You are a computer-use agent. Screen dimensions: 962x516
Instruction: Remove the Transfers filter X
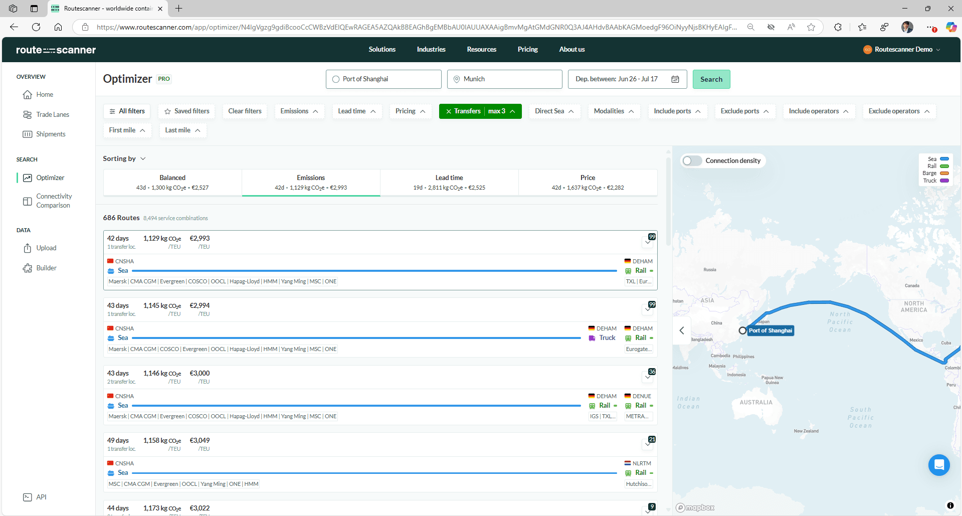pos(449,111)
